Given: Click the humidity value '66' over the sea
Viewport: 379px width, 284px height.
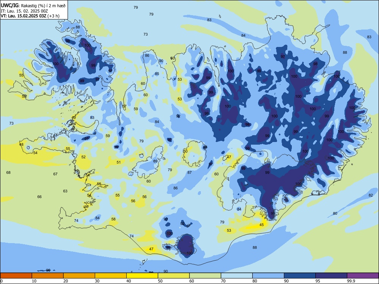Looking at the screenshot, I should pos(39,197).
